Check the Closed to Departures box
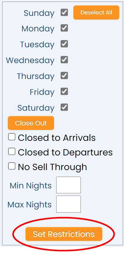This screenshot has height=254, width=124. tap(12, 151)
